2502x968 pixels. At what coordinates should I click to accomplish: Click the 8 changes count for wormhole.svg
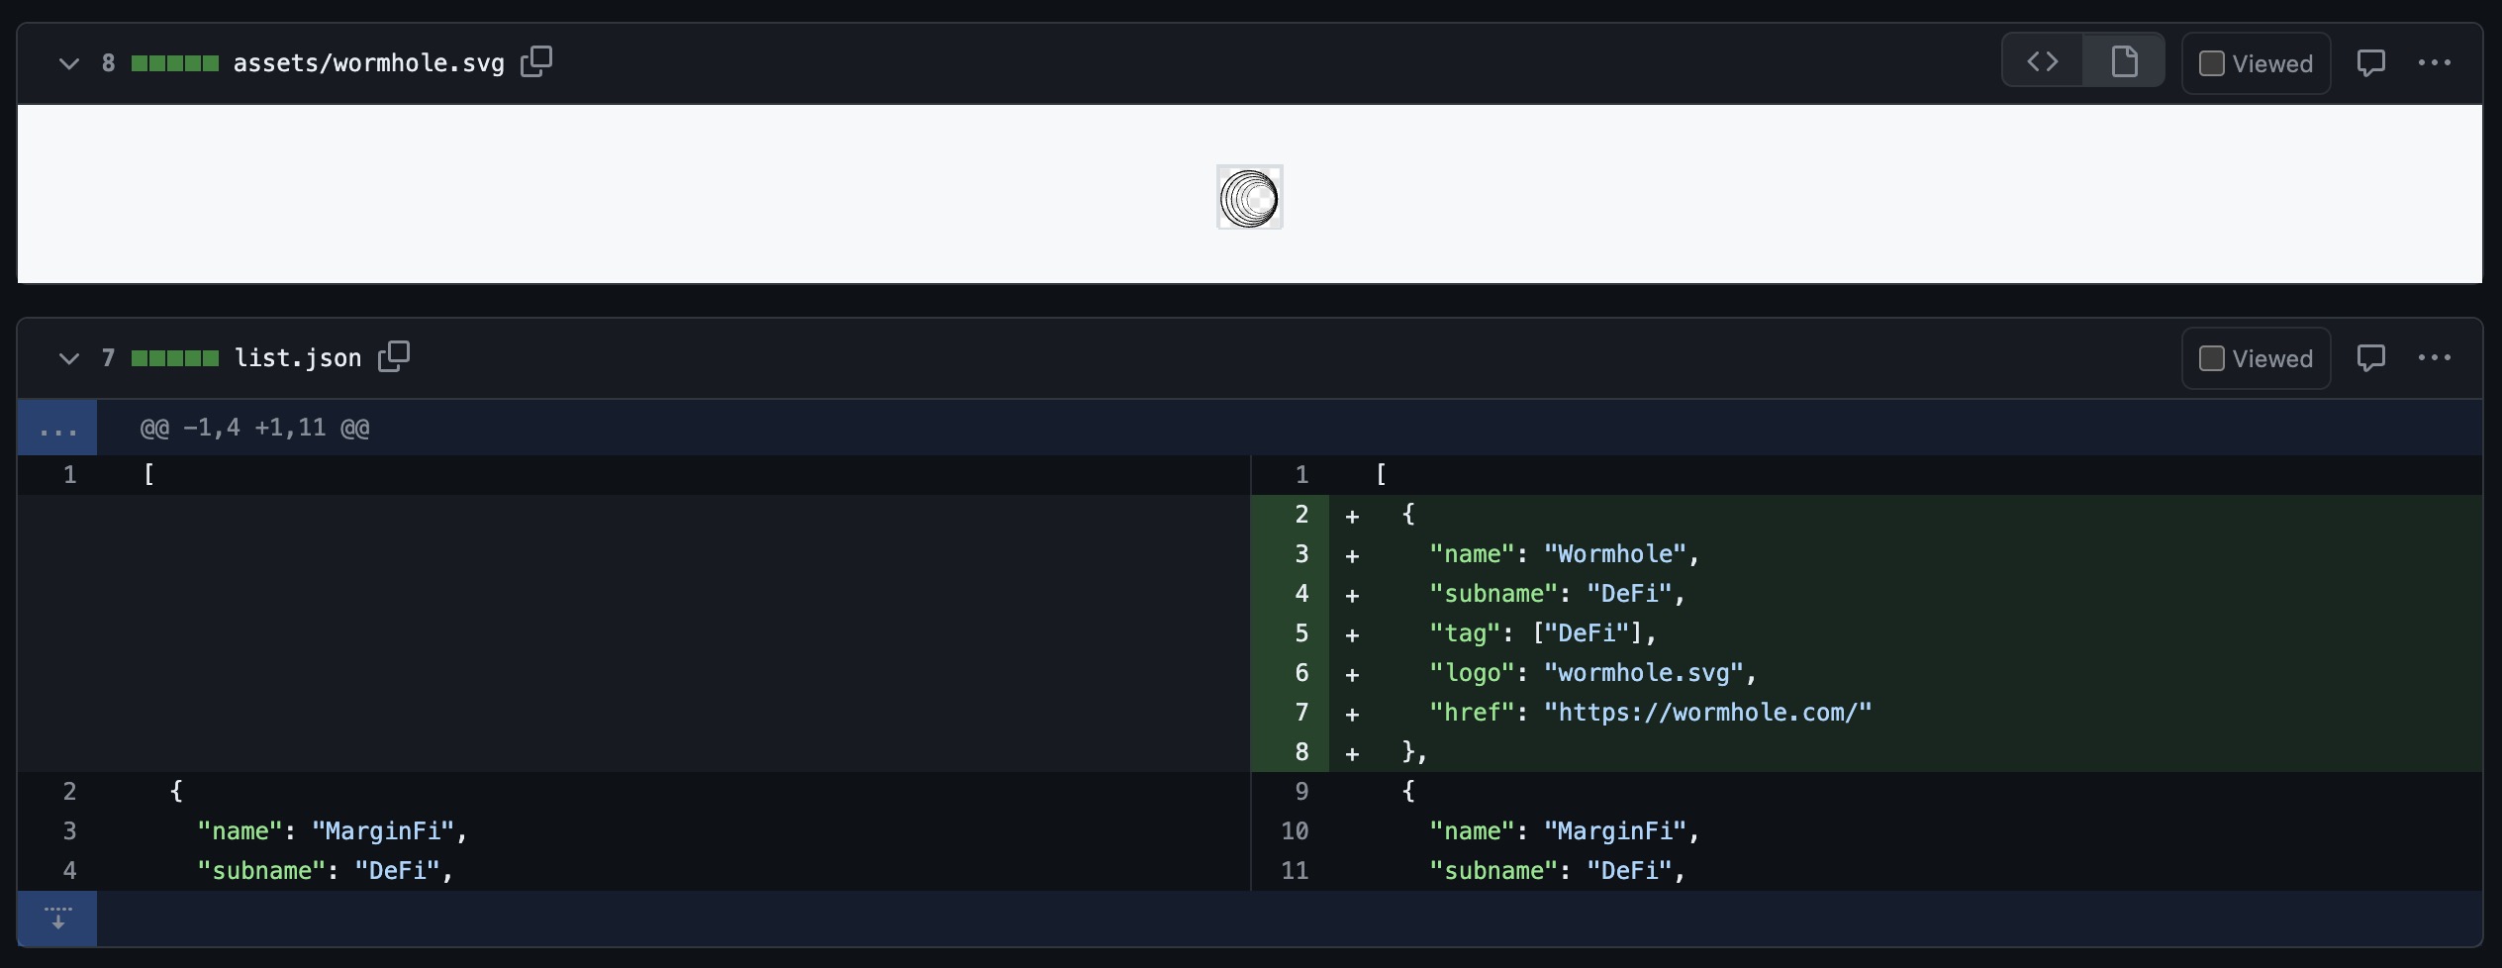109,63
